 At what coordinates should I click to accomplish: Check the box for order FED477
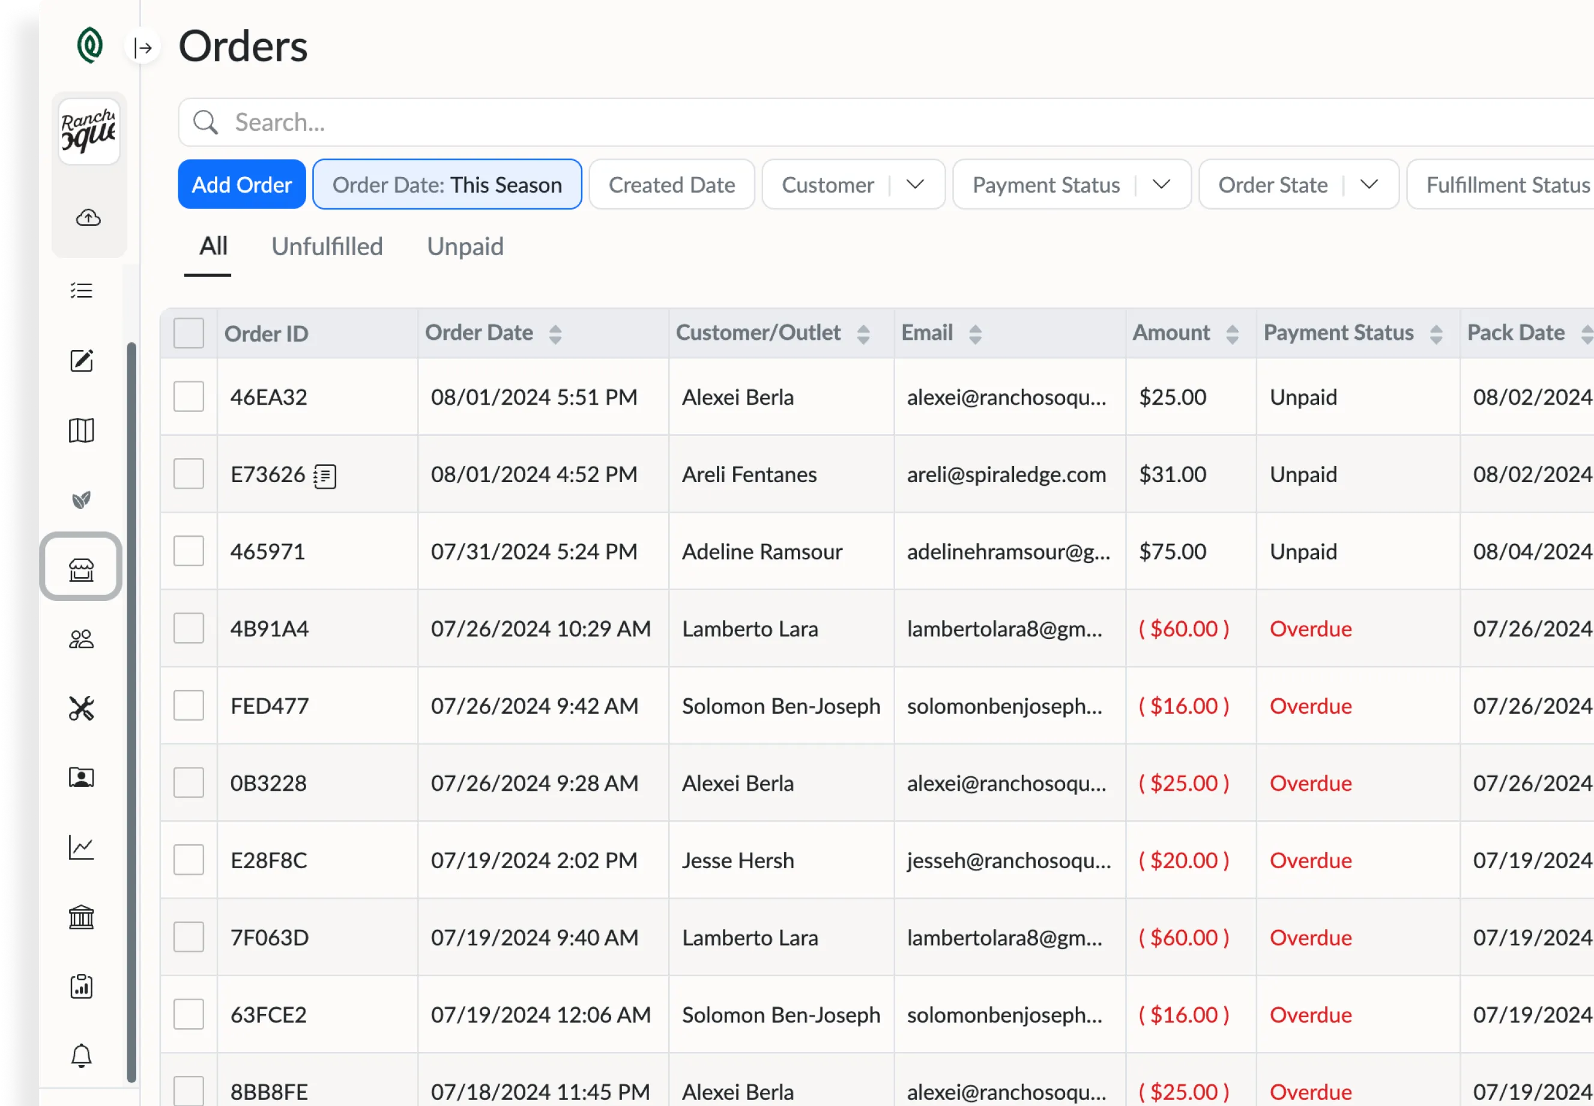(x=189, y=706)
